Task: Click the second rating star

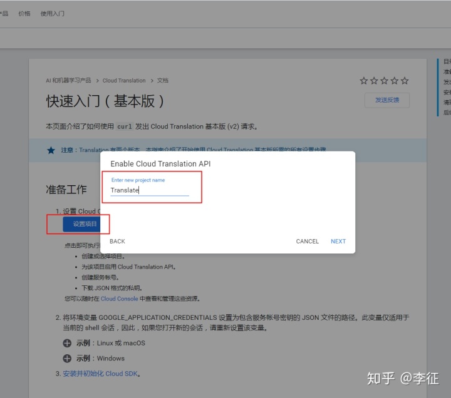Action: coord(374,81)
